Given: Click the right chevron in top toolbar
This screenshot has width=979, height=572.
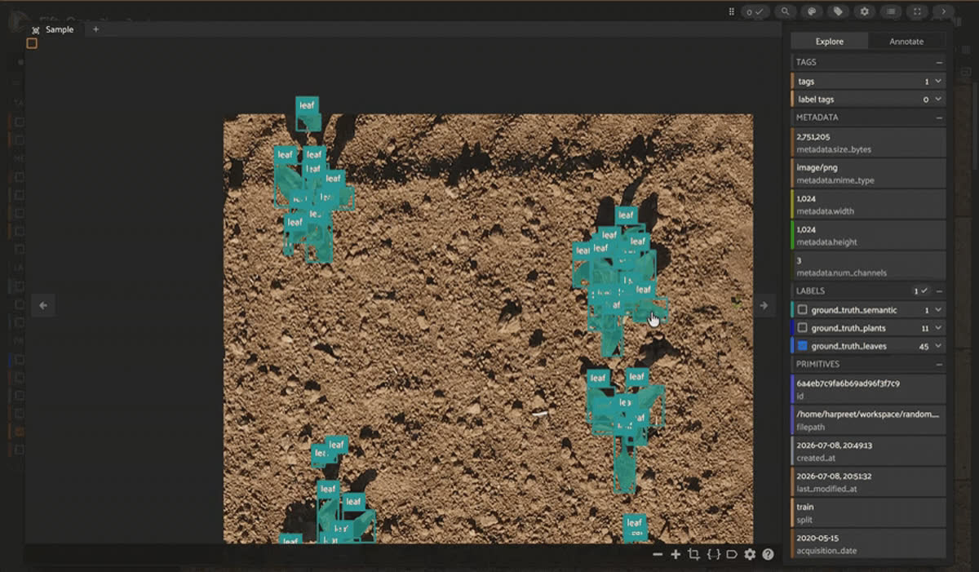Looking at the screenshot, I should point(944,11).
